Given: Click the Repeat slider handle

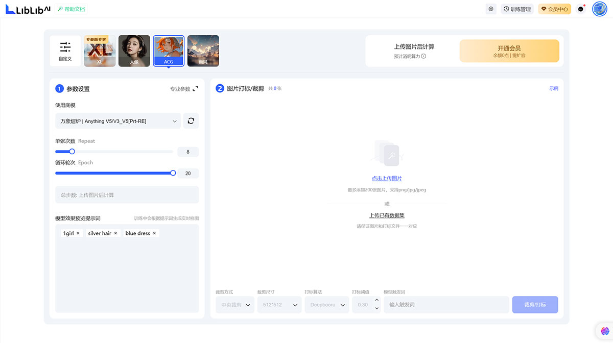Looking at the screenshot, I should tap(72, 152).
